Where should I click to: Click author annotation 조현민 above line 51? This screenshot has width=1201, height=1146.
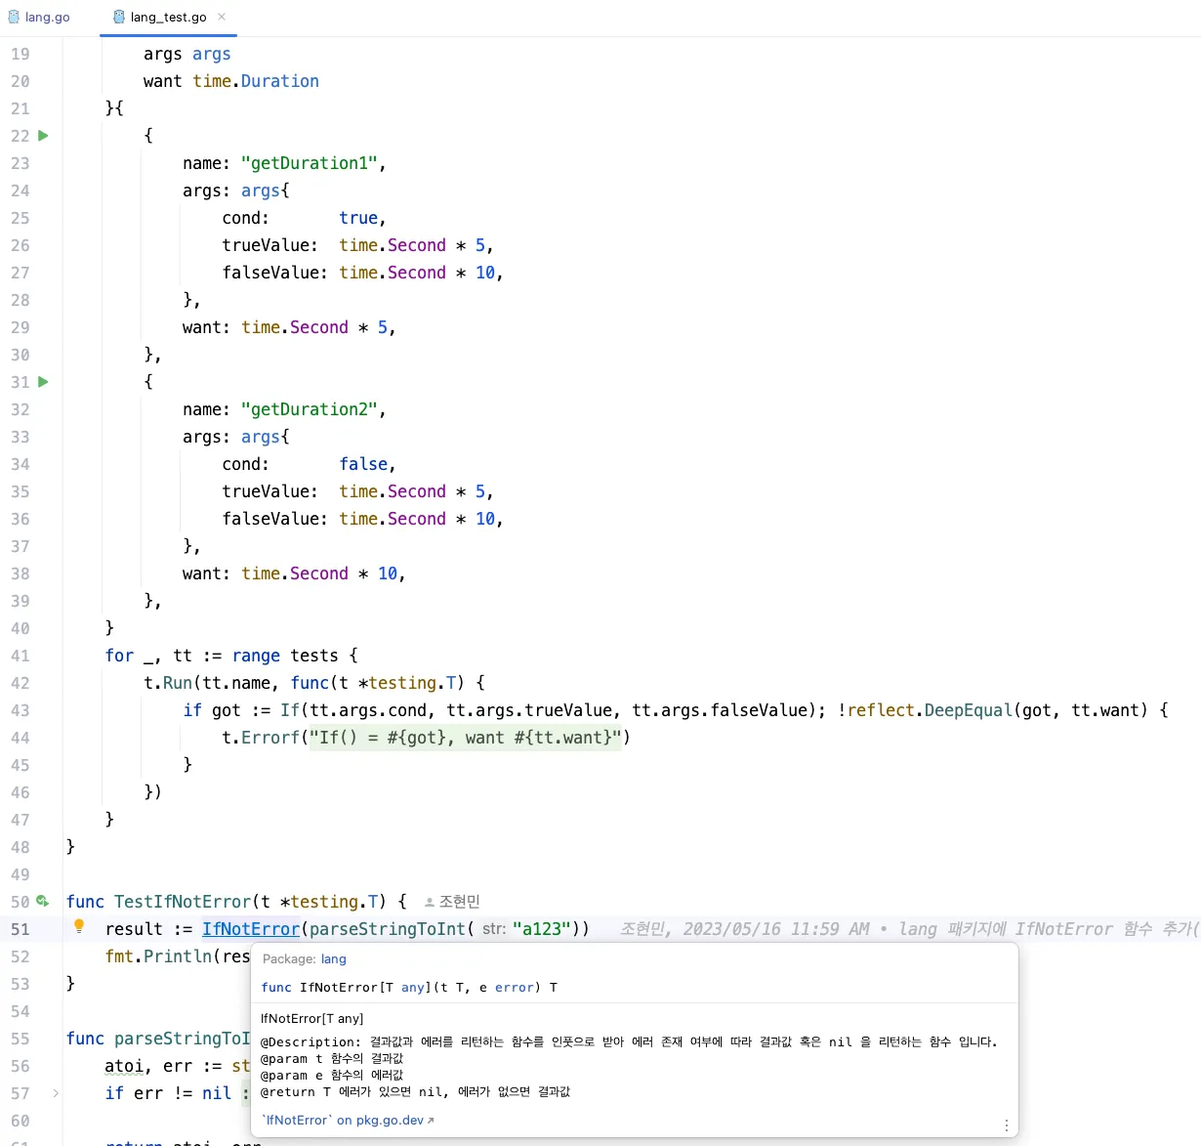452,902
